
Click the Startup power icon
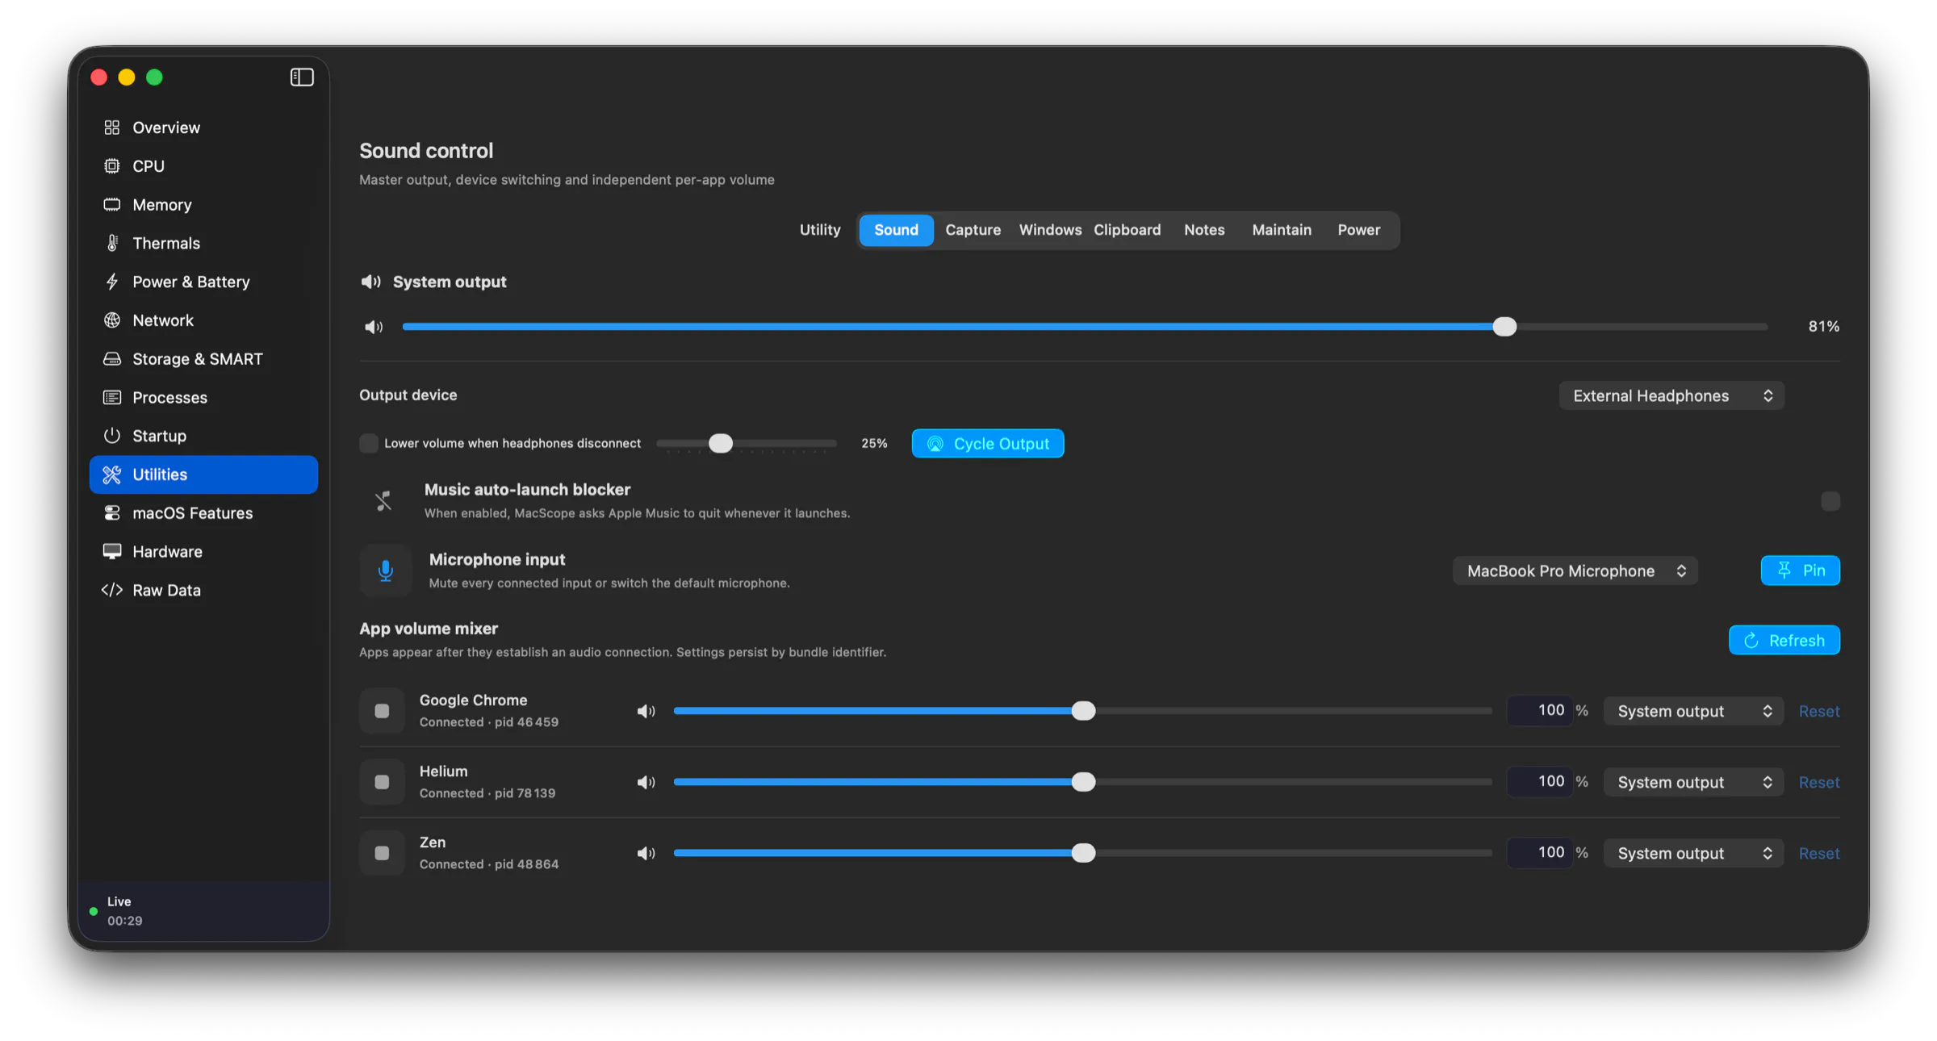pyautogui.click(x=112, y=436)
